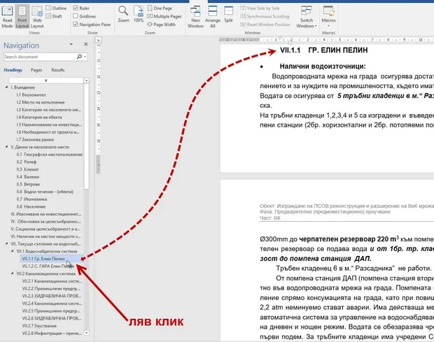Split the document window

[x=228, y=15]
